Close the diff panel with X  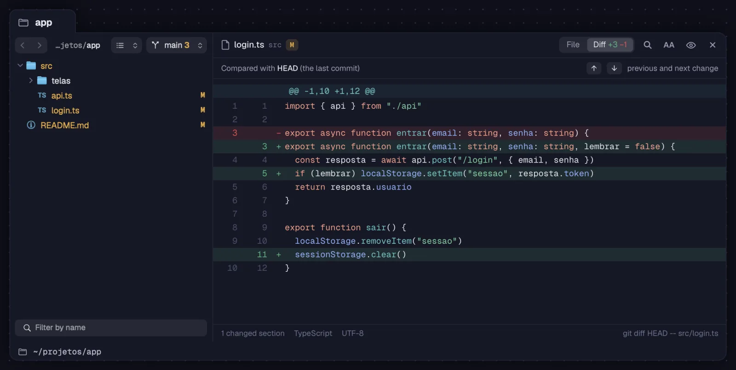(x=713, y=45)
